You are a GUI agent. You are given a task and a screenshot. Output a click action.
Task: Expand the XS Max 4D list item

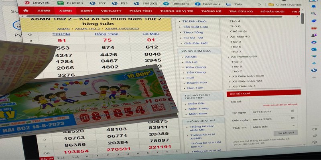pos(241,36)
